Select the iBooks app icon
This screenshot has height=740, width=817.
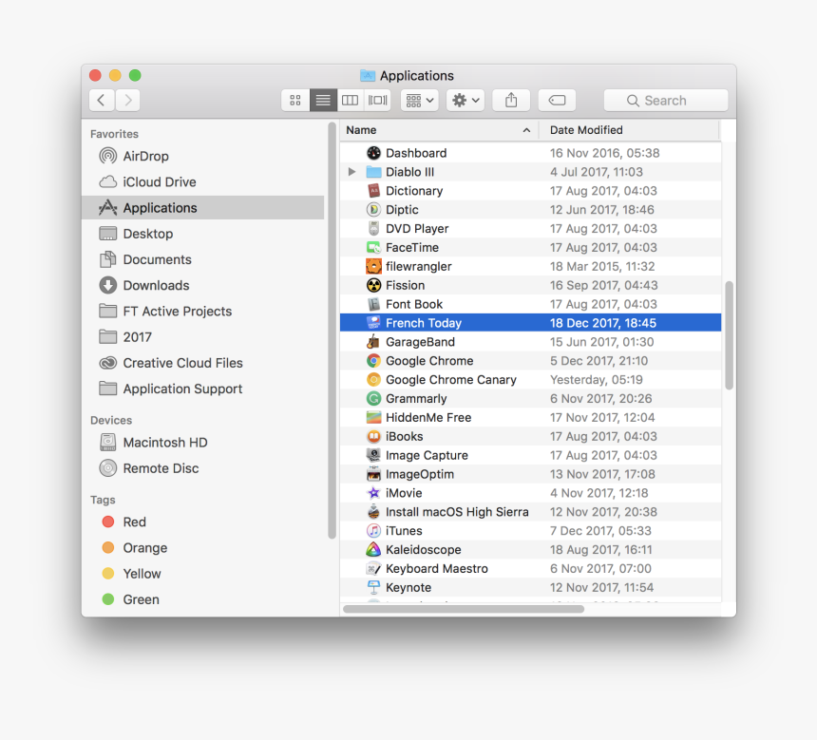coord(373,436)
